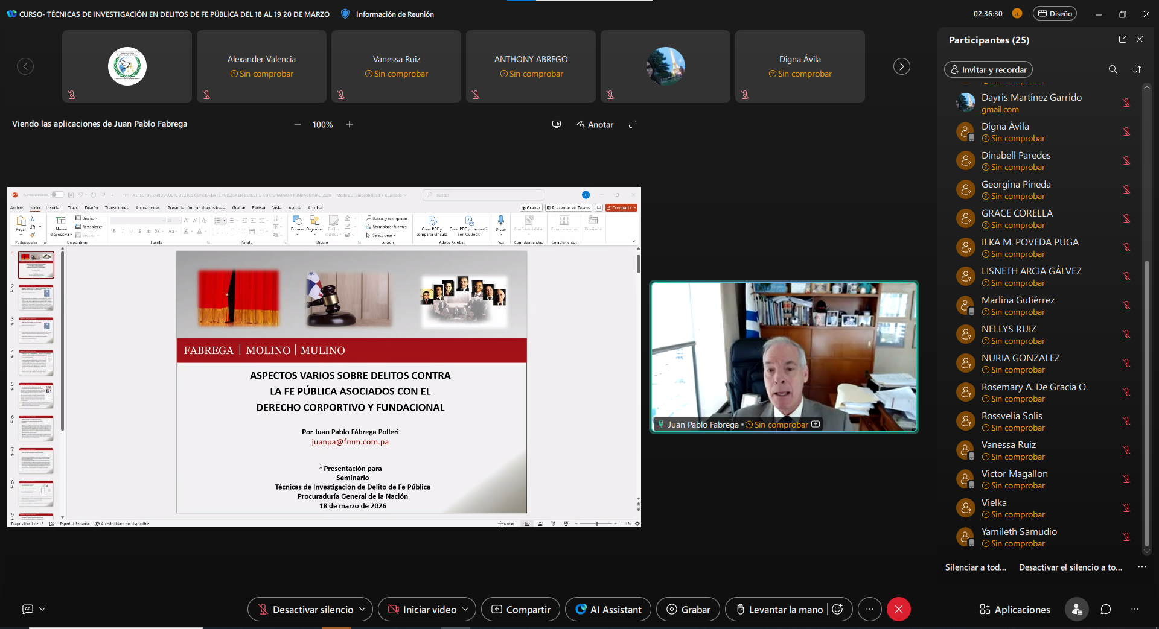Search participants with the magnifier icon
1159x629 pixels.
pos(1113,69)
